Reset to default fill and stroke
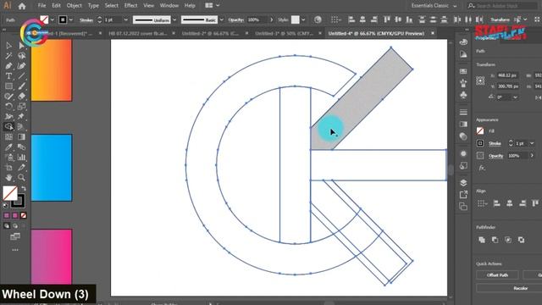The width and height of the screenshot is (542, 305). tap(5, 205)
